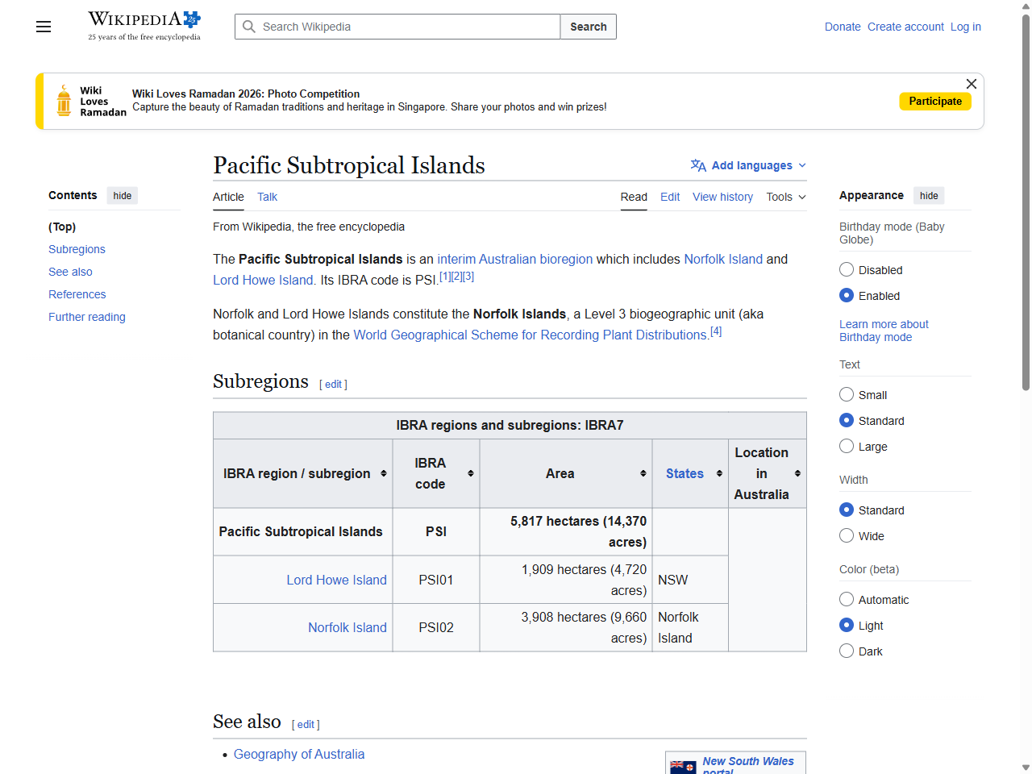
Task: Click the Wikipedia logo
Action: coord(144,26)
